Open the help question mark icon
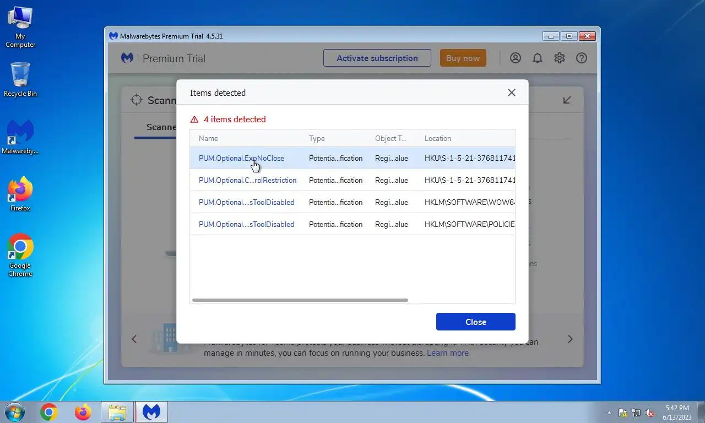 pos(582,58)
